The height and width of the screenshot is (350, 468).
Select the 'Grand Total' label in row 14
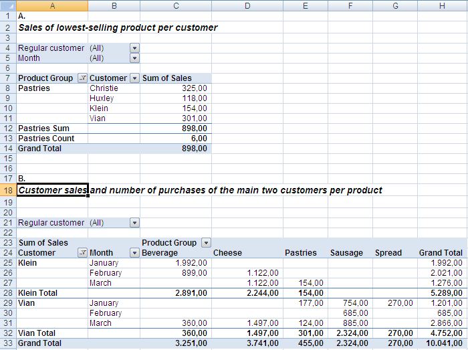click(52, 149)
